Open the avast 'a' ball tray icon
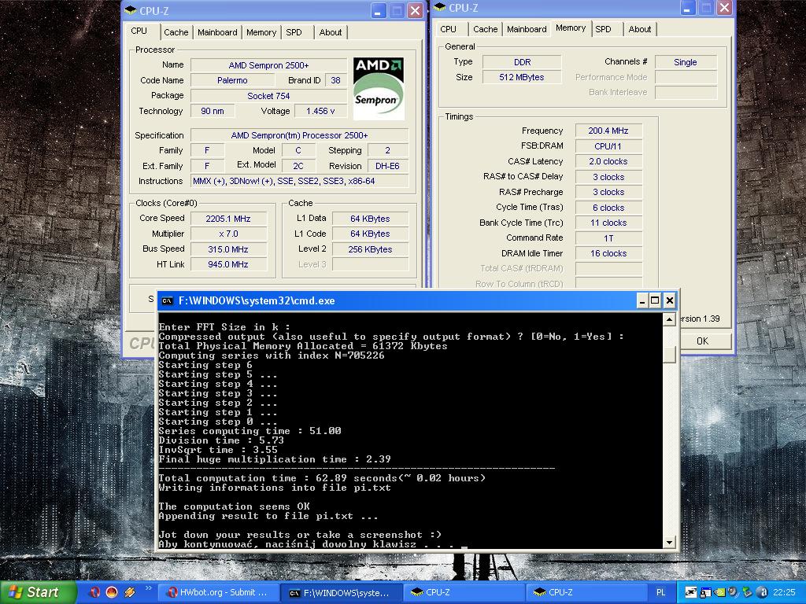This screenshot has width=806, height=604. pos(762,592)
